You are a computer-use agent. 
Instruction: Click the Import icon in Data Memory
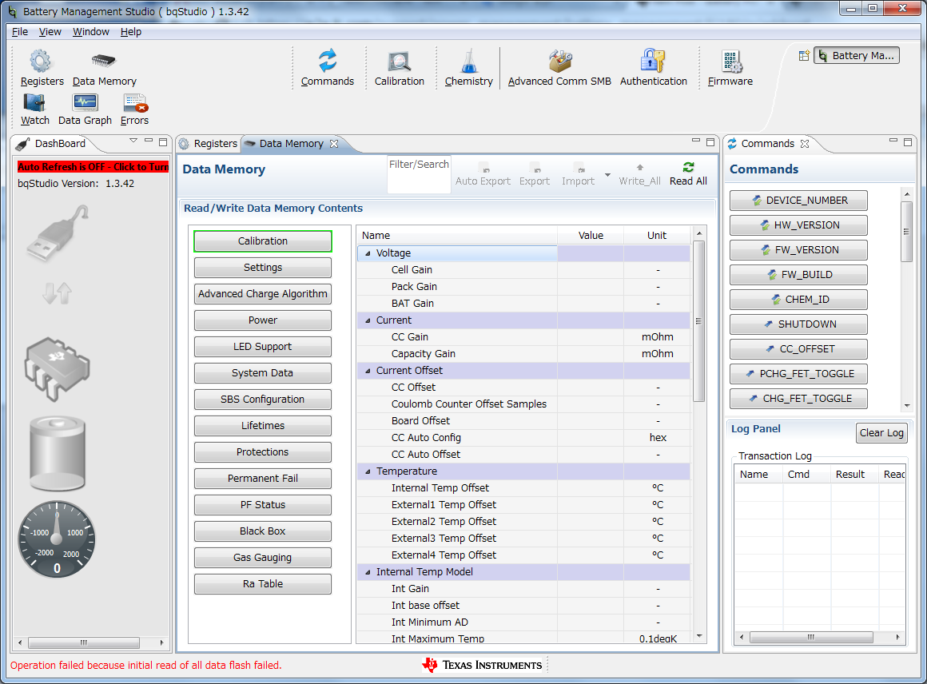[579, 168]
